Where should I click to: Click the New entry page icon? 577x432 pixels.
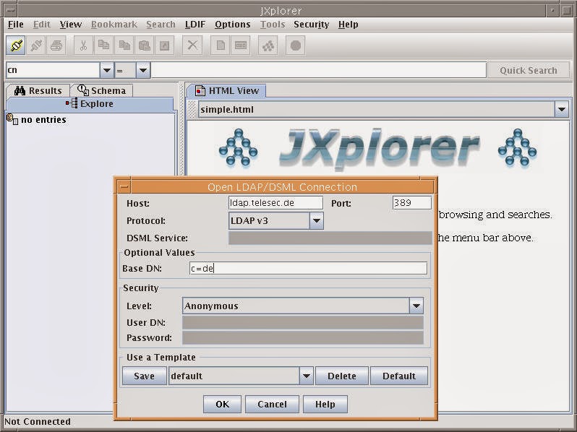221,46
